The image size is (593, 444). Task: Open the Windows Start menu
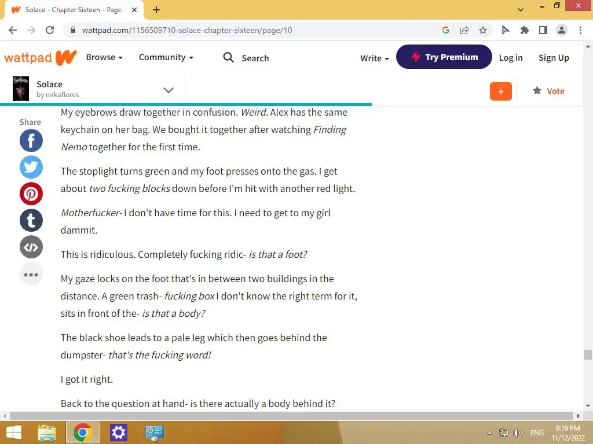pyautogui.click(x=14, y=432)
